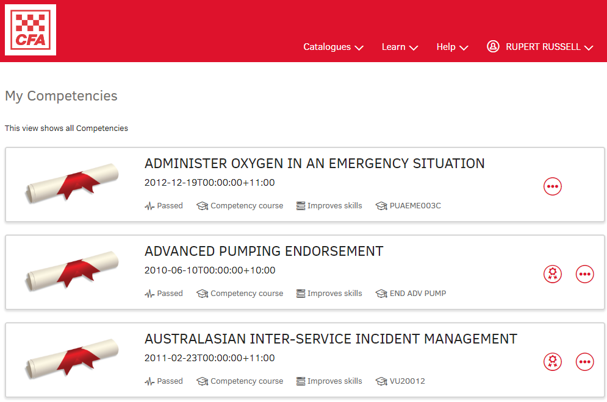Click the code text VU20012
This screenshot has height=402, width=607.
point(408,381)
